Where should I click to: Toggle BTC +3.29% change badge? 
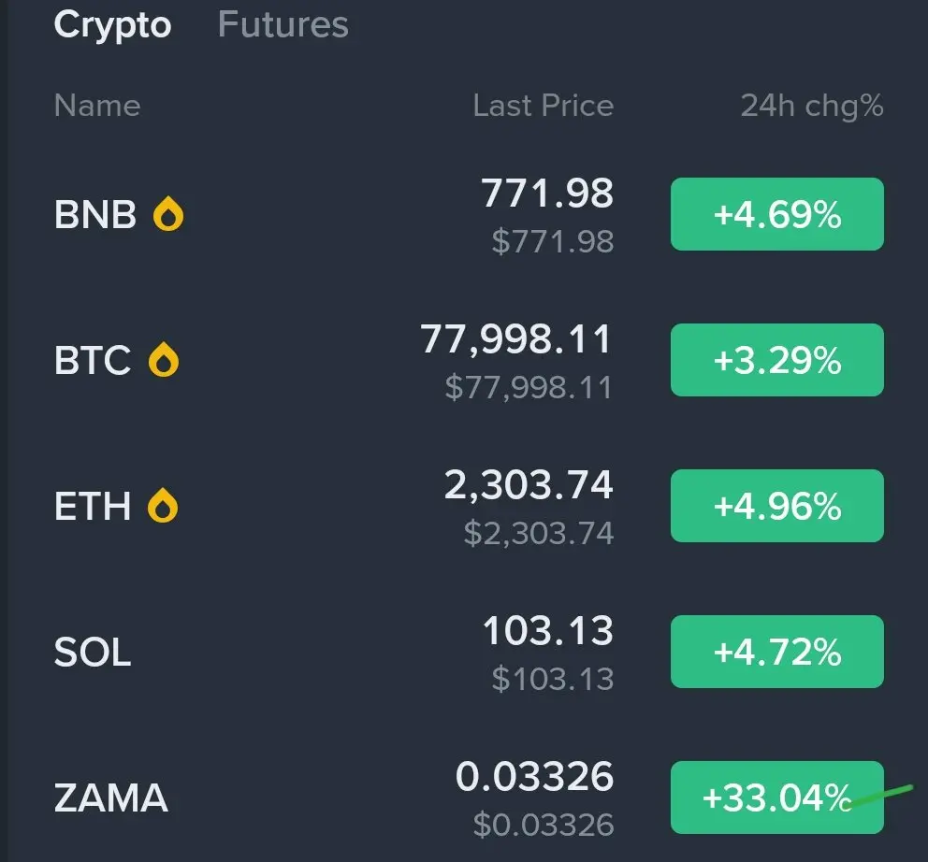point(776,360)
